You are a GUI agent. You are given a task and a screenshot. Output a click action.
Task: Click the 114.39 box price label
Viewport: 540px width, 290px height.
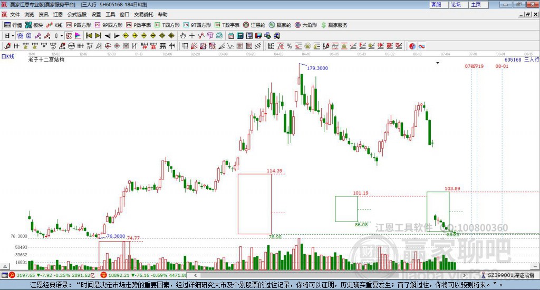274,171
